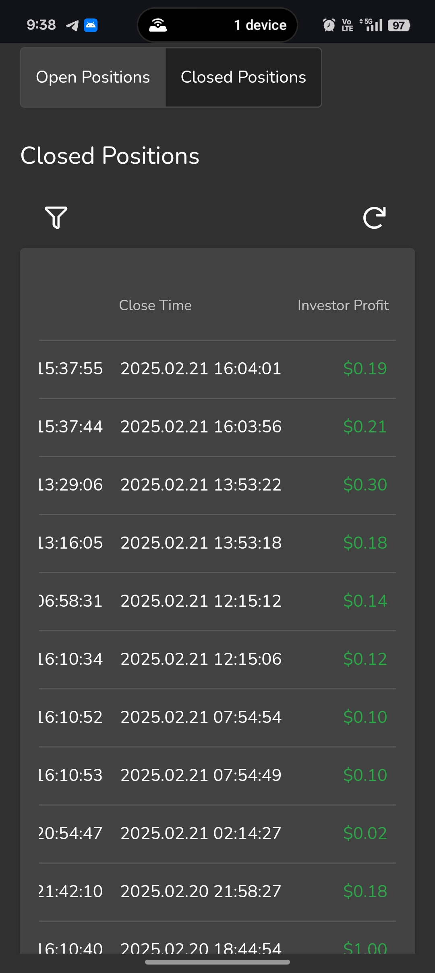Screen dimensions: 435x973
Task: Tap the $0.21 investor profit value
Action: tap(365, 427)
